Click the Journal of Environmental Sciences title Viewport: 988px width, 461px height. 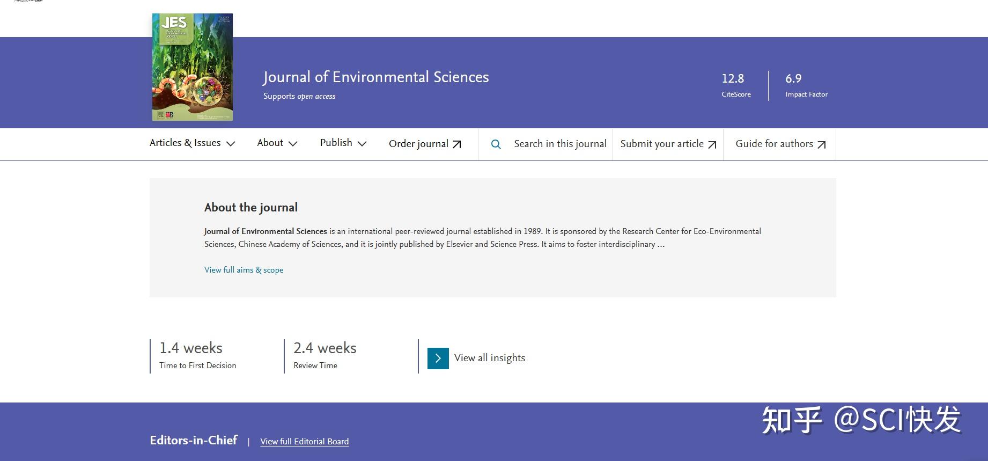tap(376, 77)
